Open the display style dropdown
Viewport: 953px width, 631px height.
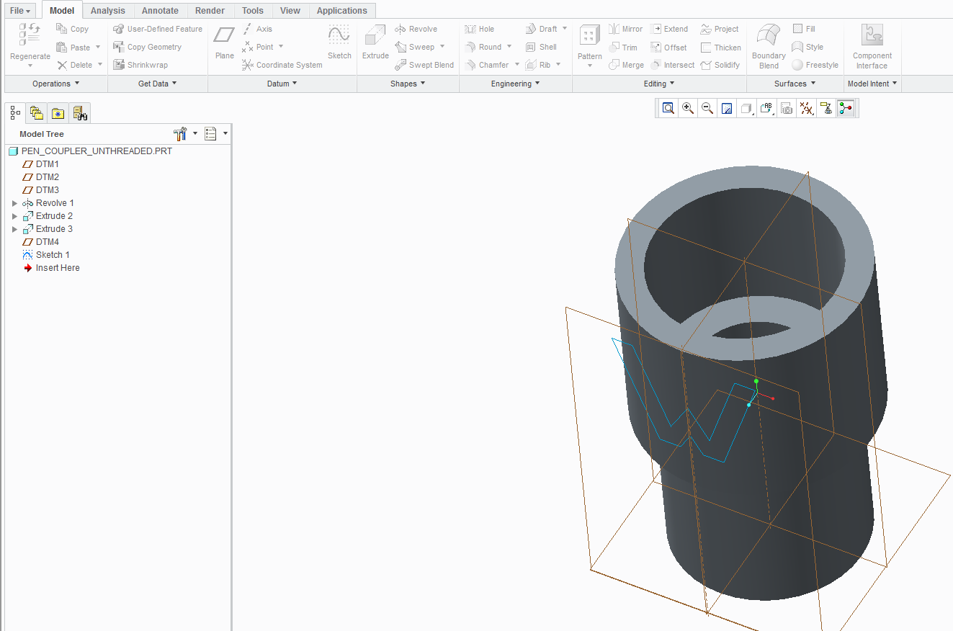point(747,108)
